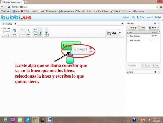Viewport: 163px width, 123px height.
Task: Create a new Mind map button
Action: [x=132, y=27]
